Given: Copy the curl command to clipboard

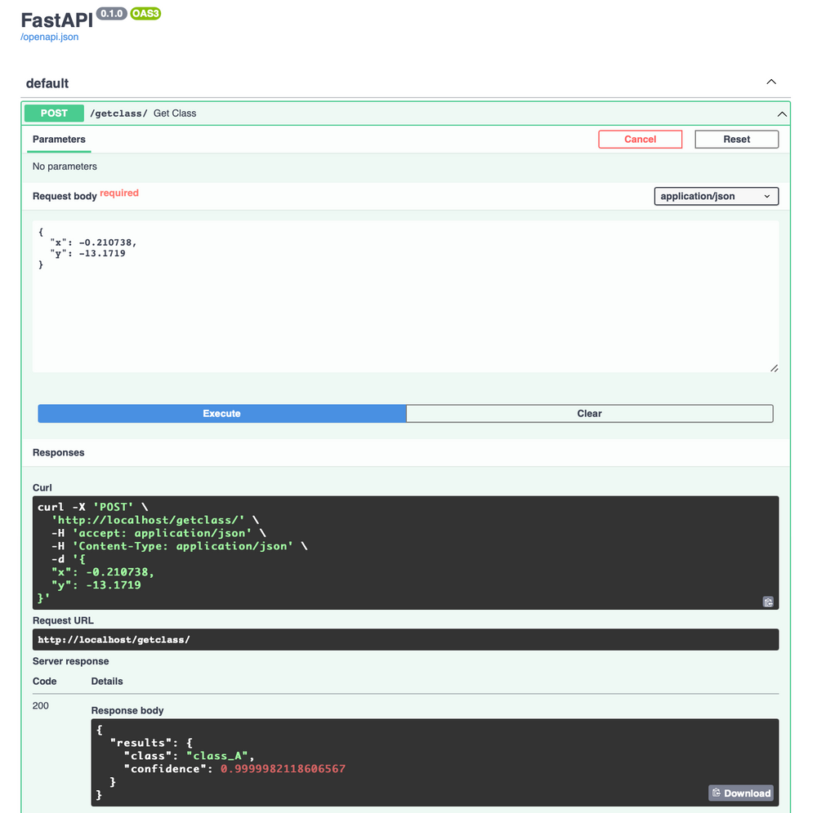Looking at the screenshot, I should coord(768,602).
